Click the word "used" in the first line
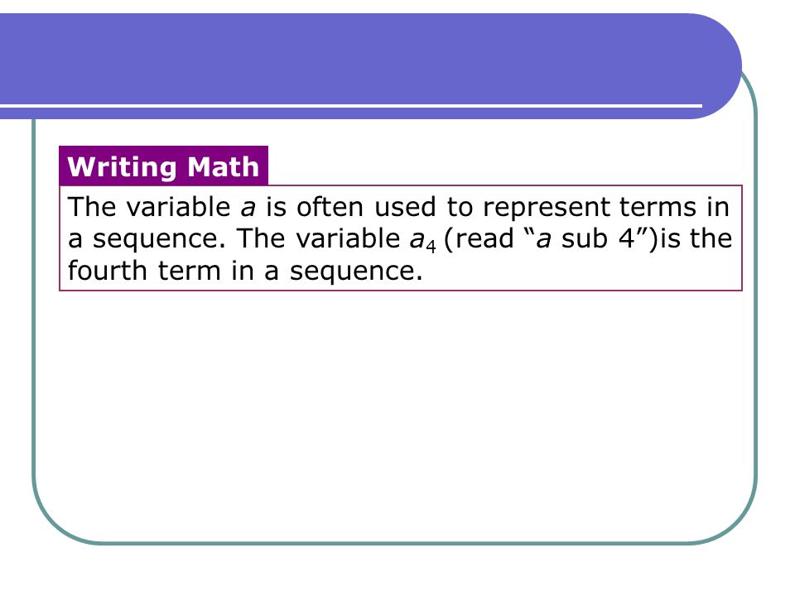 click(405, 207)
